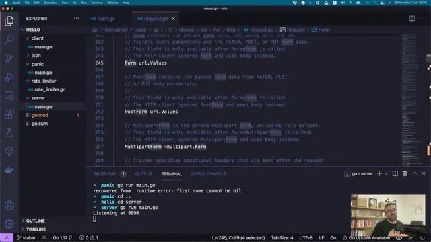Open Ln 245, Col 9 go-to-line
Image resolution: width=431 pixels, height=242 pixels.
[238, 237]
